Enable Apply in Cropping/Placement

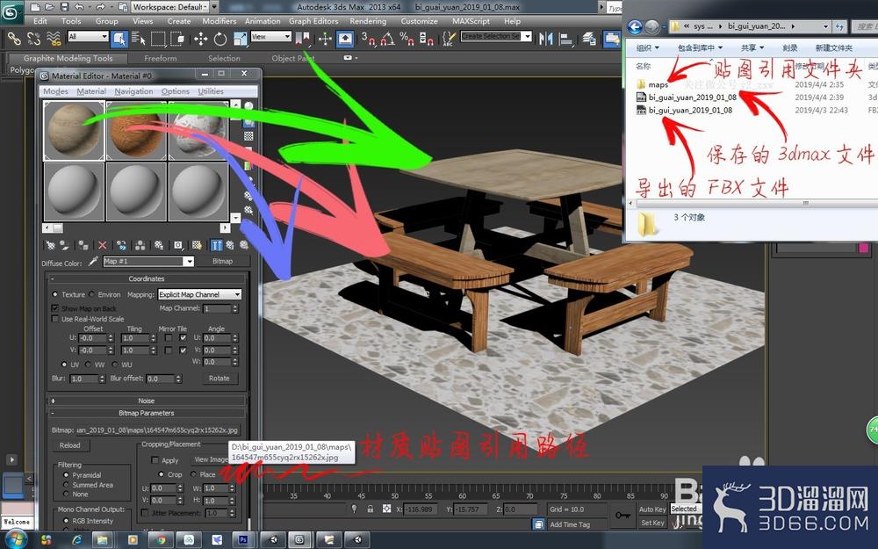click(x=155, y=460)
